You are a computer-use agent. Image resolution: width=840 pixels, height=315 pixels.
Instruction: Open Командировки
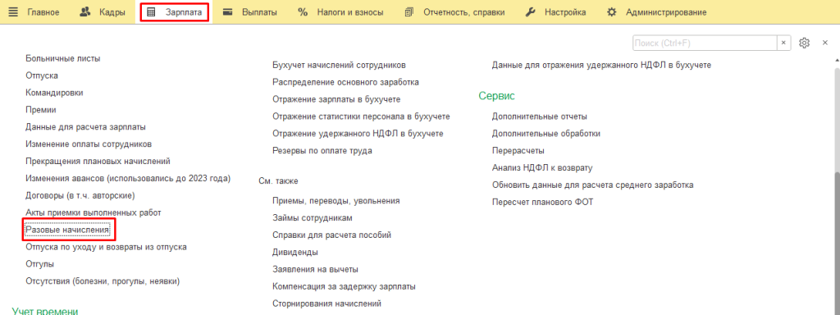[55, 93]
